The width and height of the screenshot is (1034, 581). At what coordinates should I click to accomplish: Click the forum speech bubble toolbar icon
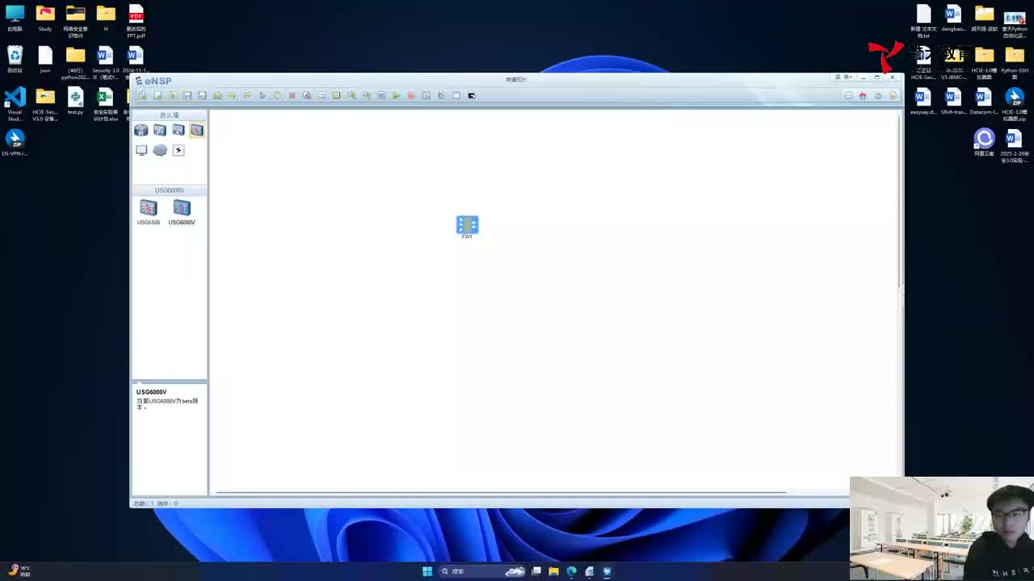pos(848,95)
